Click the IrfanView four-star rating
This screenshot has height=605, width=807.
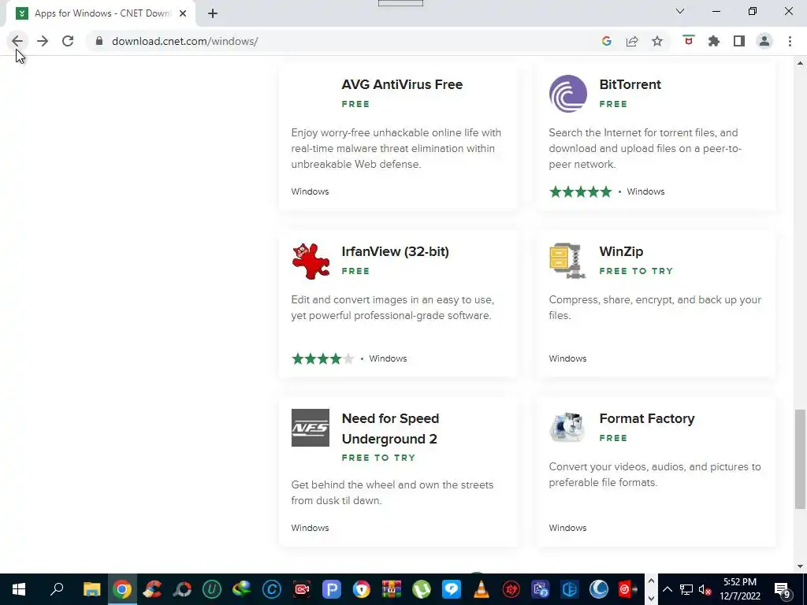[322, 358]
